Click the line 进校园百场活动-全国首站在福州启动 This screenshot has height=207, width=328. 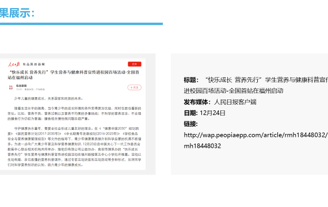pyautogui.click(x=234, y=91)
